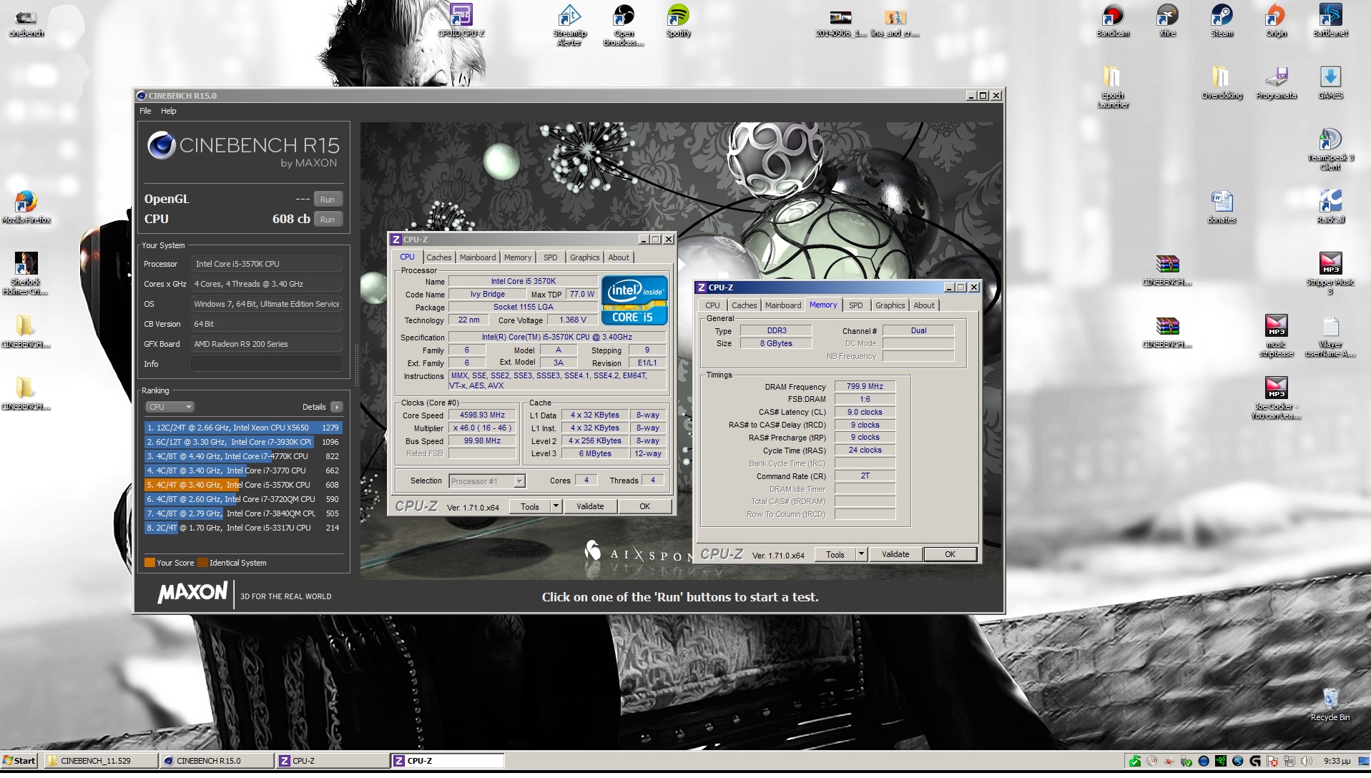Open Joe Cocker MP3 file icon
The height and width of the screenshot is (778, 1371).
(1276, 398)
